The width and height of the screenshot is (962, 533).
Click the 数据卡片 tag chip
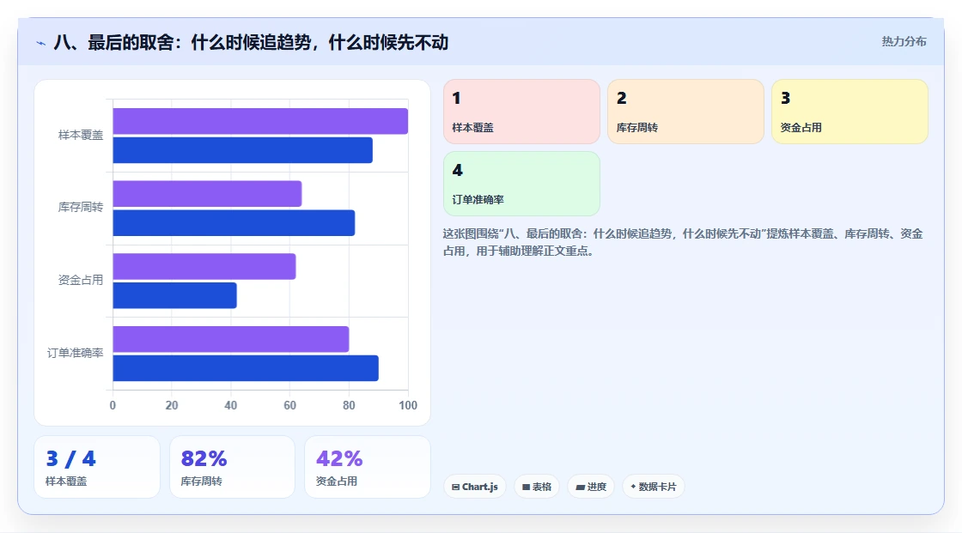pyautogui.click(x=654, y=487)
